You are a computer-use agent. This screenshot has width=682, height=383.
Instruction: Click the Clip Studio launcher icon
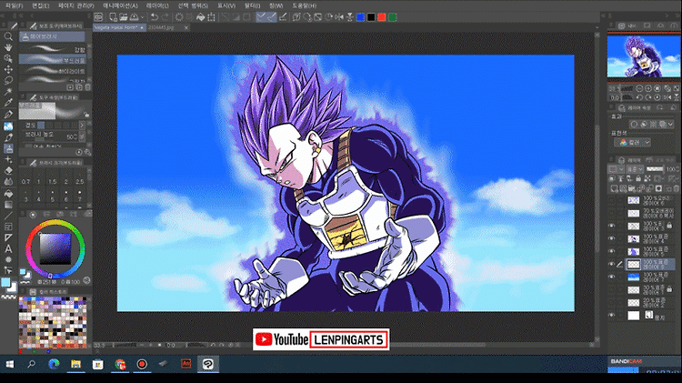click(99, 17)
